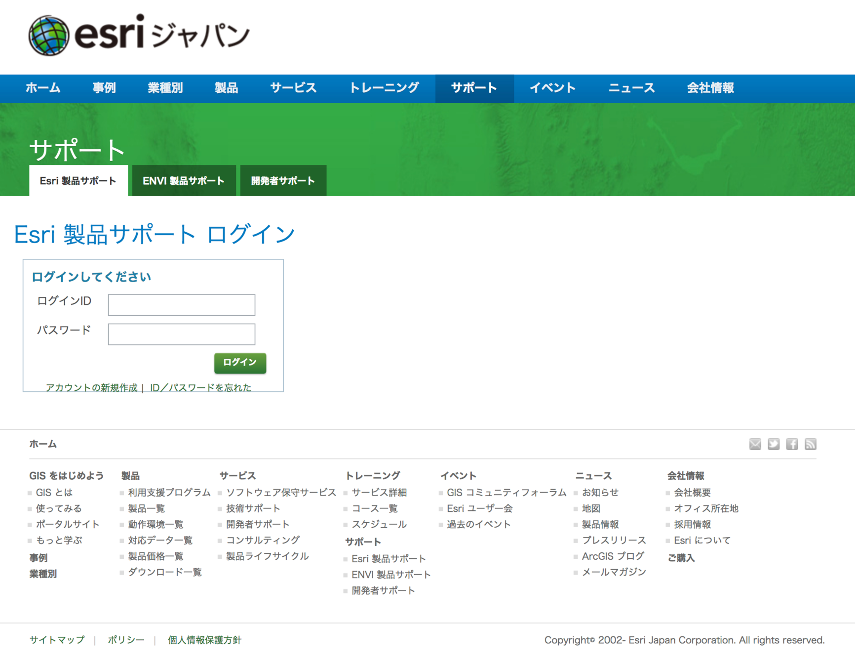
Task: Open 過去のイベント footer link
Action: [478, 524]
